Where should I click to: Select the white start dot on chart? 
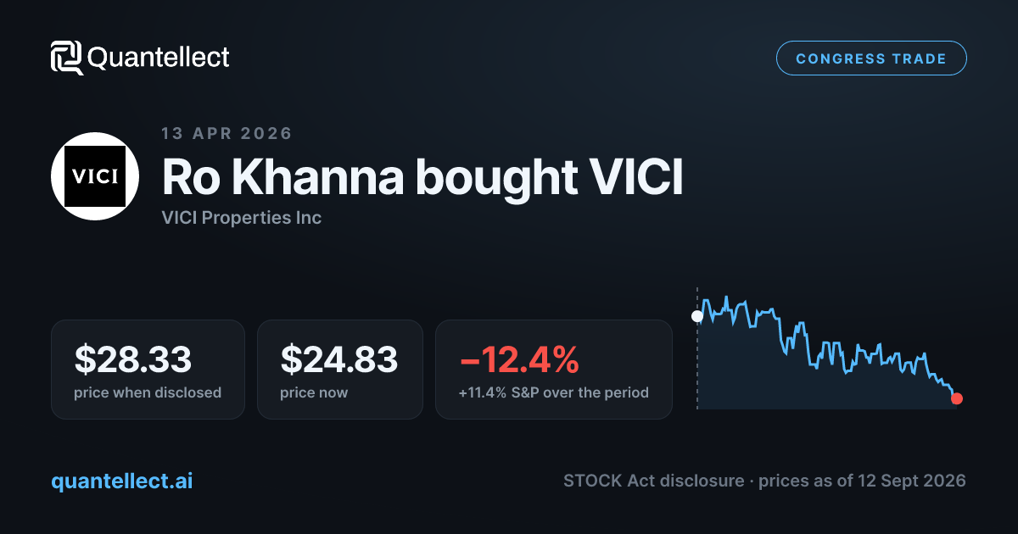point(697,316)
